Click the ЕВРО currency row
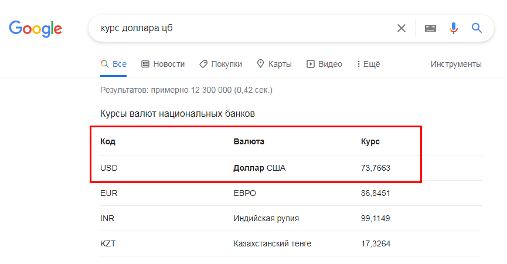Image resolution: width=507 pixels, height=264 pixels. [x=245, y=193]
